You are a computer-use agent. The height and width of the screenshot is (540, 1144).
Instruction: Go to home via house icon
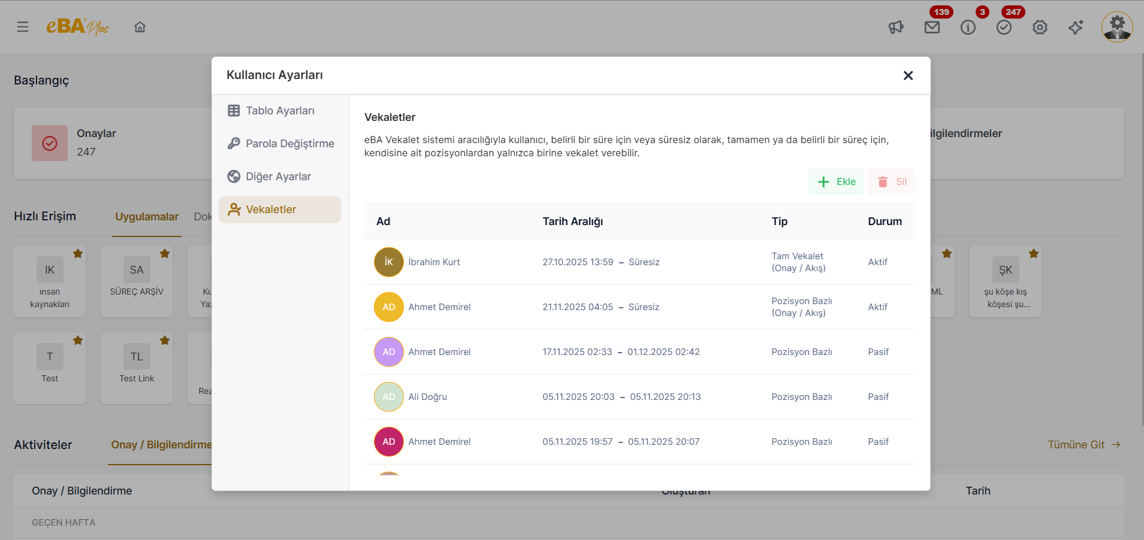click(x=140, y=27)
